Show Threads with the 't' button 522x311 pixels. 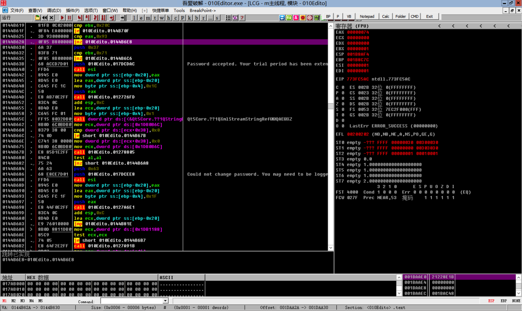pos(155,18)
